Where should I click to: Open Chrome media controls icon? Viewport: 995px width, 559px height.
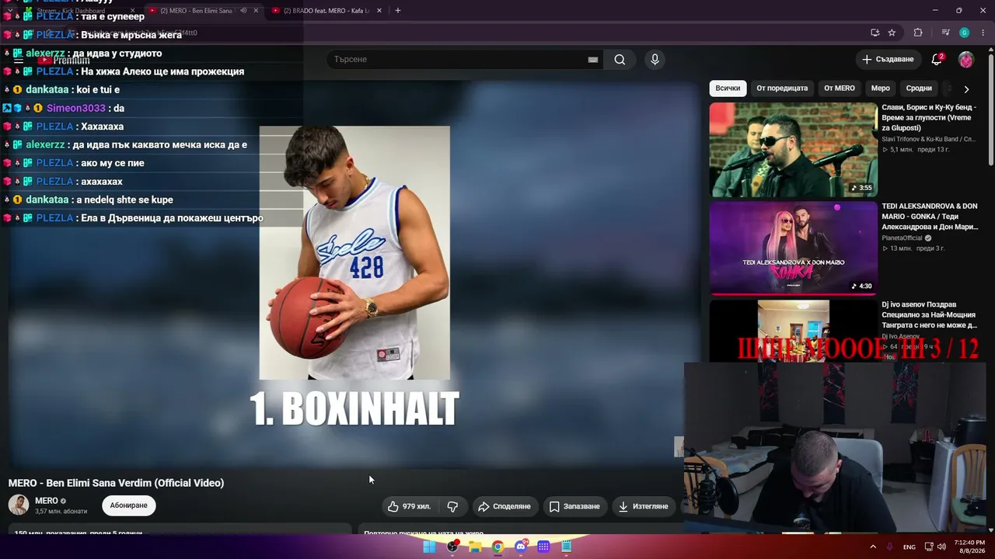click(x=945, y=33)
